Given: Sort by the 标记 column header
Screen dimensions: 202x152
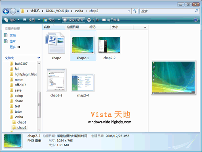Looking at the screenshot, I should pyautogui.click(x=99, y=27).
